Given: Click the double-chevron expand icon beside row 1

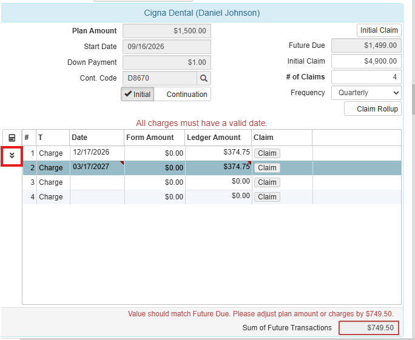Looking at the screenshot, I should (x=12, y=156).
